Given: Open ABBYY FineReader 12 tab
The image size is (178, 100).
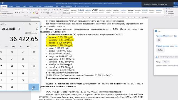Looking at the screenshot, I should (x=66, y=6).
